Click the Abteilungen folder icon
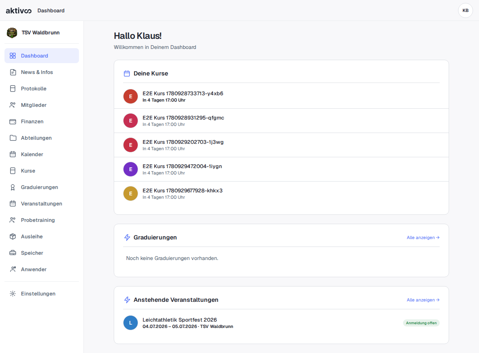Image resolution: width=479 pixels, height=353 pixels. [13, 138]
